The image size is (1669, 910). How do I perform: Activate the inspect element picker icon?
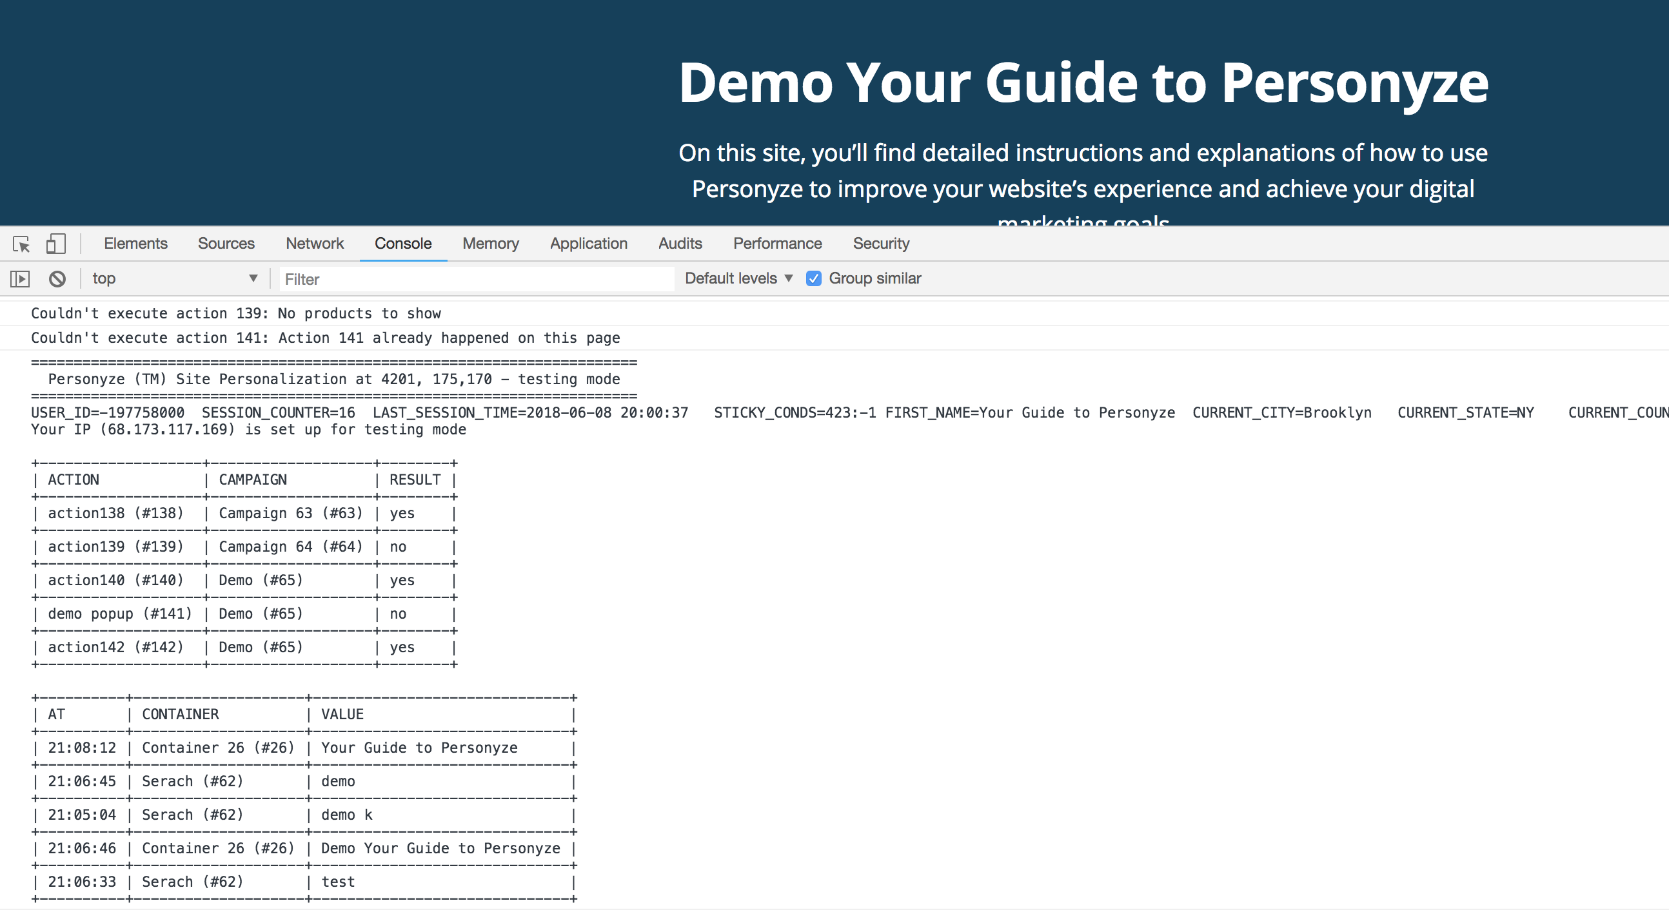click(21, 244)
